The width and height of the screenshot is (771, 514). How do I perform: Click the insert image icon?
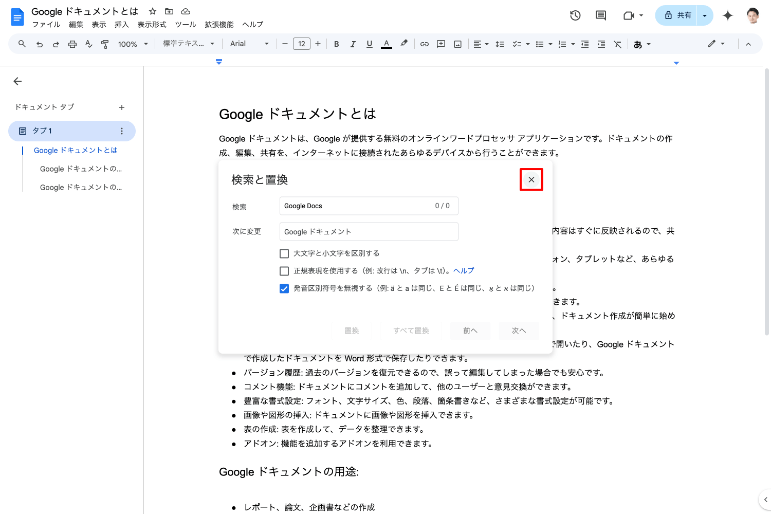pyautogui.click(x=457, y=44)
